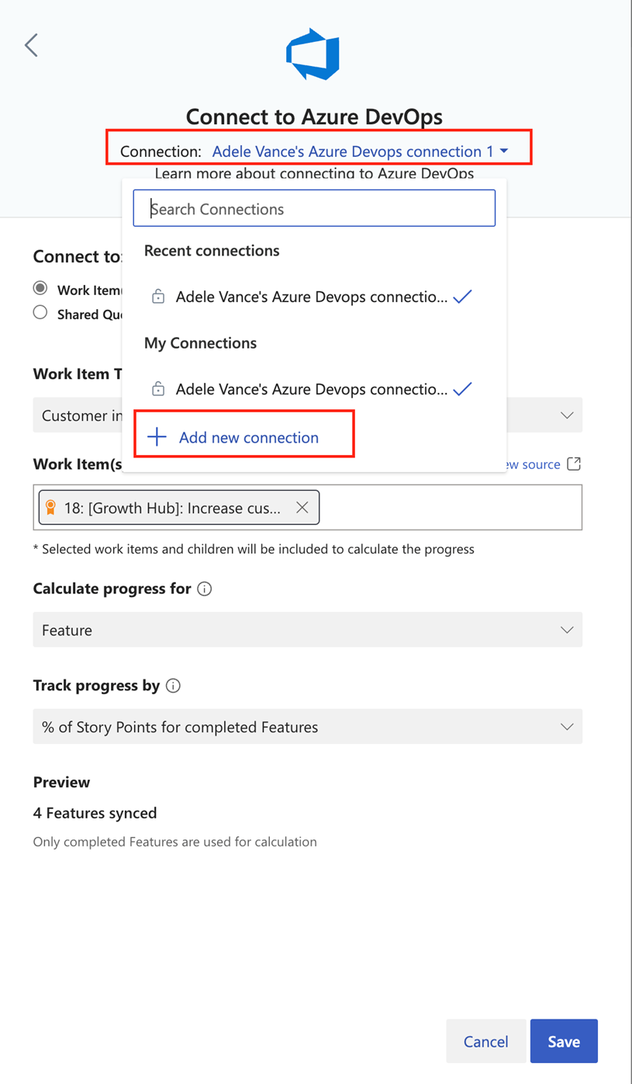Click lock icon under My Connections
632x1084 pixels.
click(158, 389)
